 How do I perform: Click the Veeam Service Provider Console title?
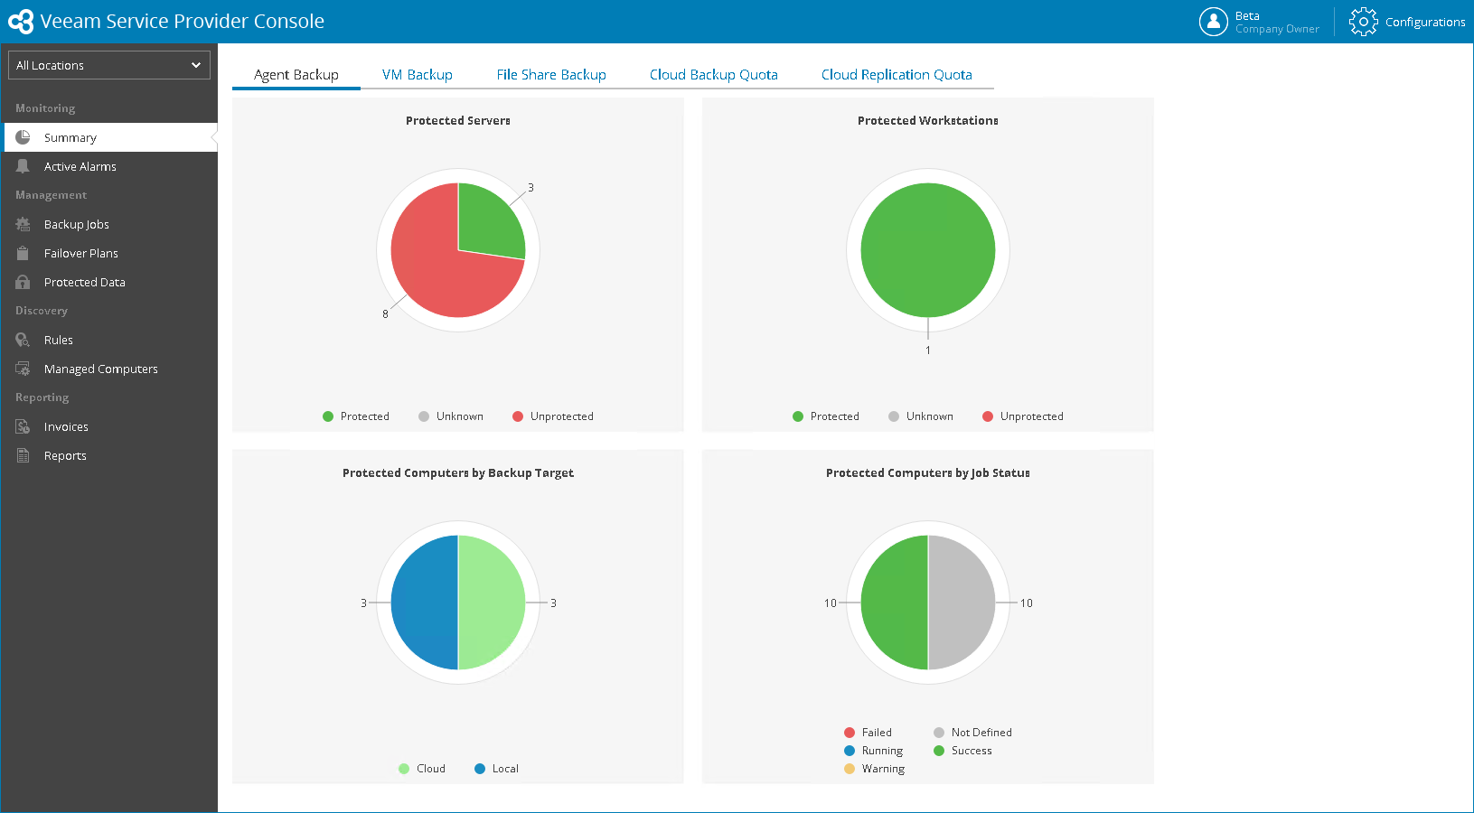183,22
